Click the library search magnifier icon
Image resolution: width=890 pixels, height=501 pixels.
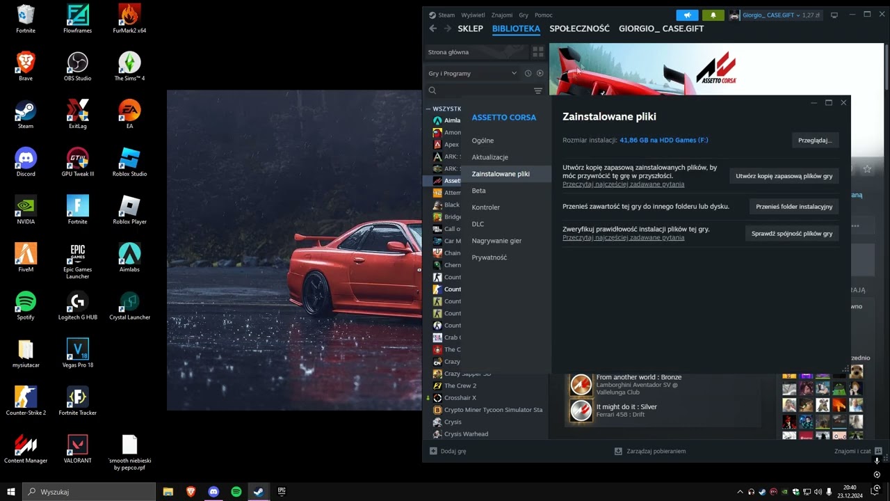(432, 90)
